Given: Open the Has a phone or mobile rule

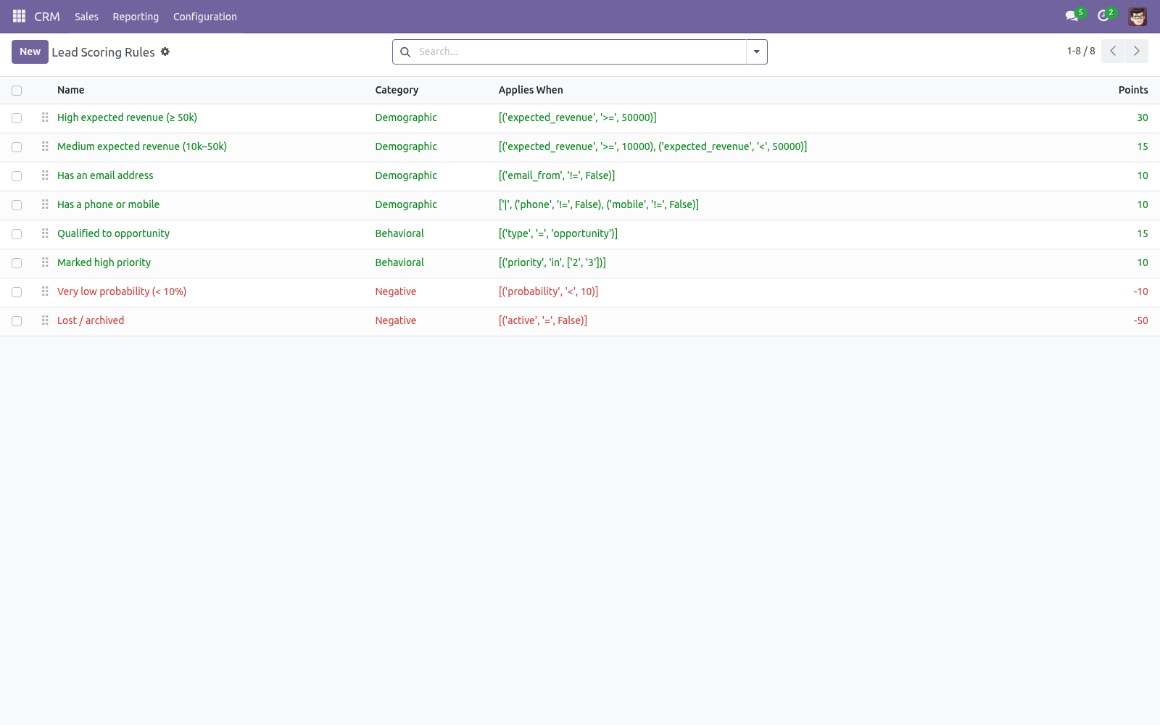Looking at the screenshot, I should 108,204.
